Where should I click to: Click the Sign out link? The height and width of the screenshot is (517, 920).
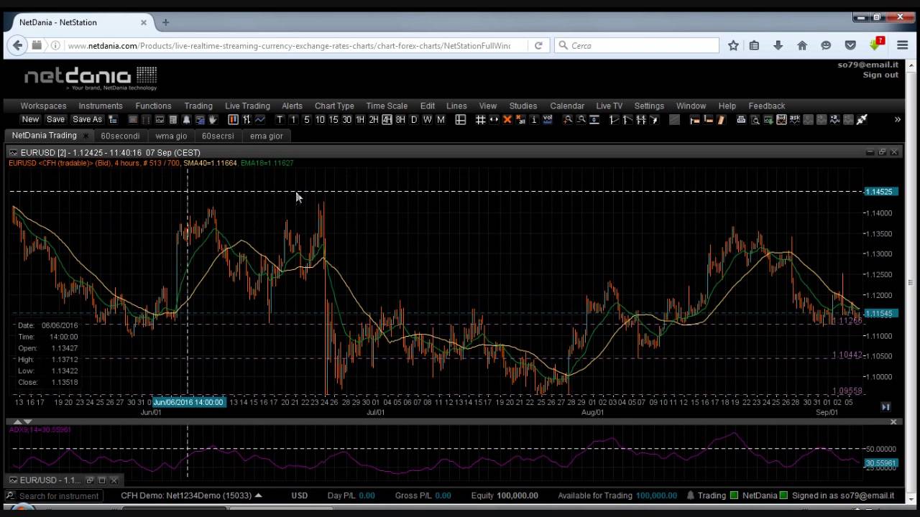pyautogui.click(x=880, y=75)
